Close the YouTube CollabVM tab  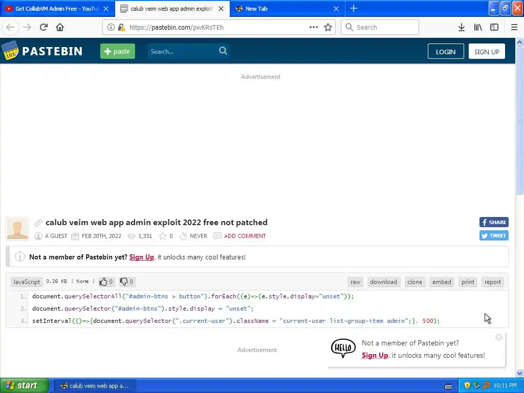tap(106, 9)
